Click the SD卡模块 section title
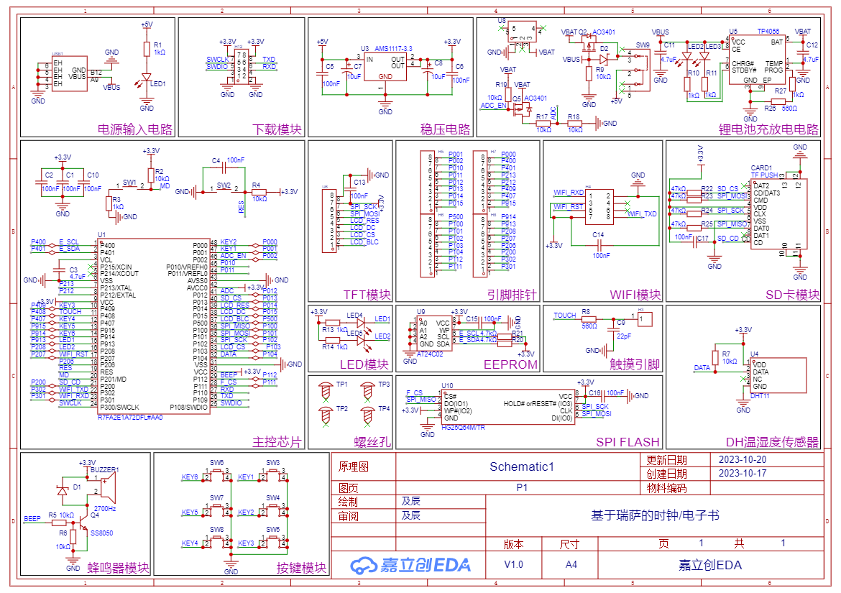841x593 pixels. pos(793,295)
